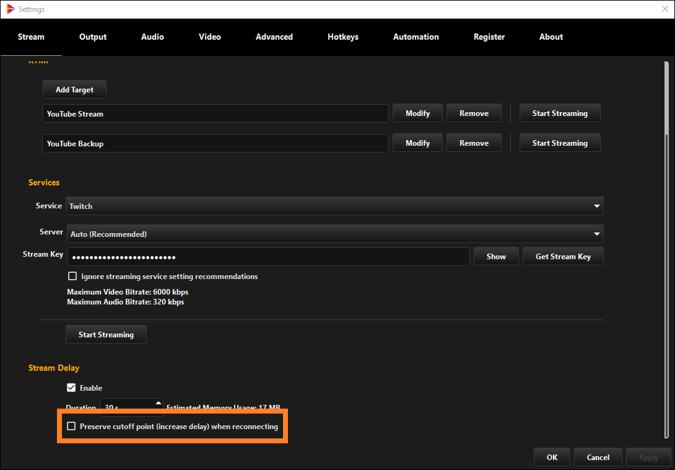Screen dimensions: 675x470
Task: Toggle Ignore streaming service setting recommendations
Action: pos(72,276)
